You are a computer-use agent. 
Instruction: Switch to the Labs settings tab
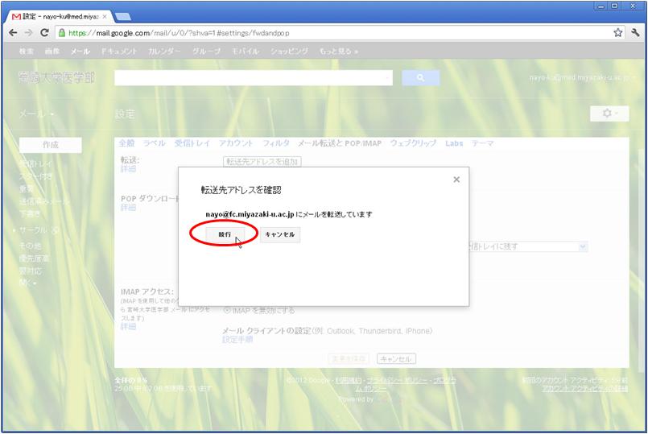454,143
